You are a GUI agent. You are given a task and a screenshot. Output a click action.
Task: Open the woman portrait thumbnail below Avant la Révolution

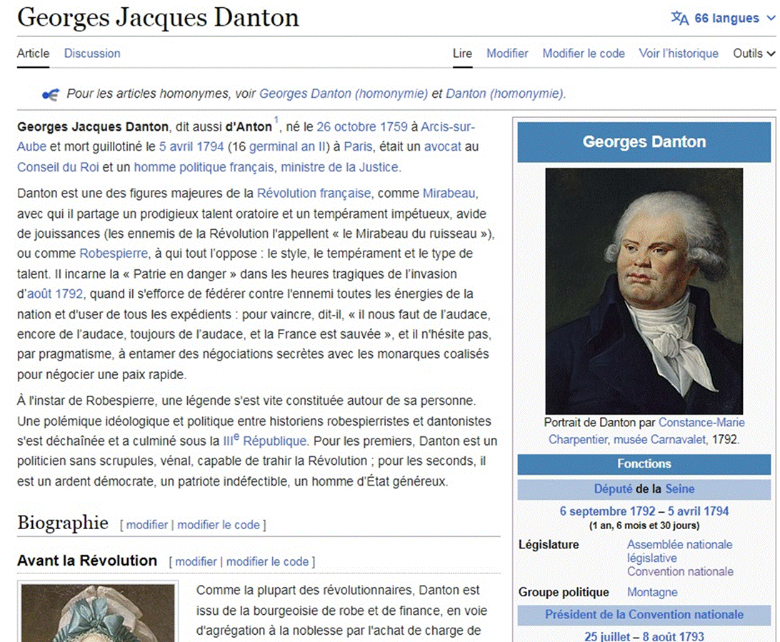pos(97,613)
